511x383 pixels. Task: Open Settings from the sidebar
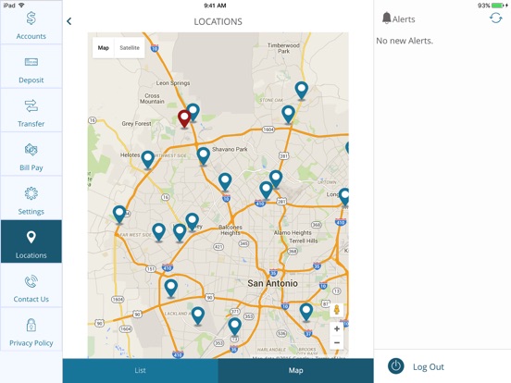pos(31,198)
